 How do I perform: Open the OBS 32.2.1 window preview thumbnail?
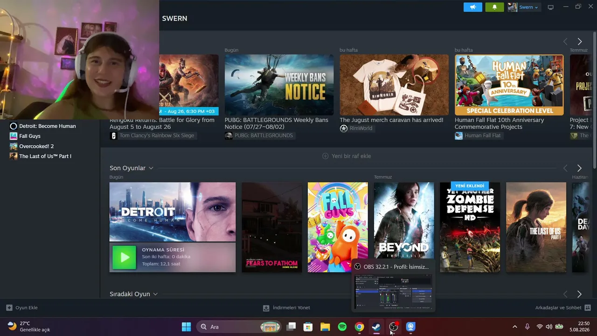click(x=393, y=292)
